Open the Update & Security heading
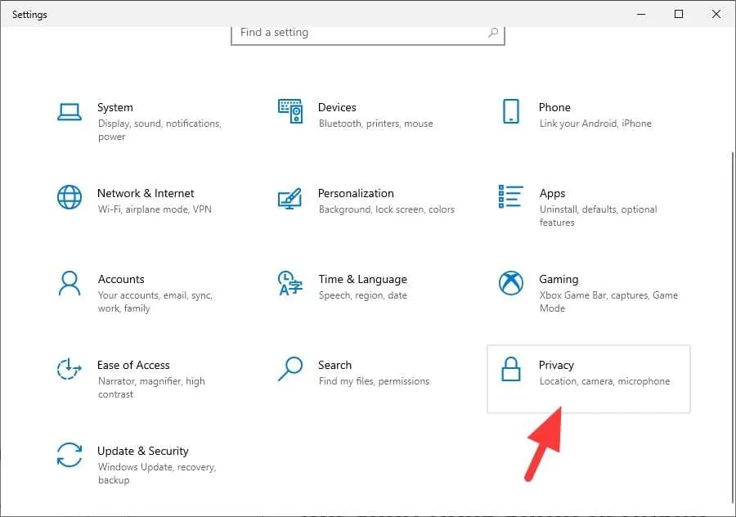736x517 pixels. click(142, 452)
